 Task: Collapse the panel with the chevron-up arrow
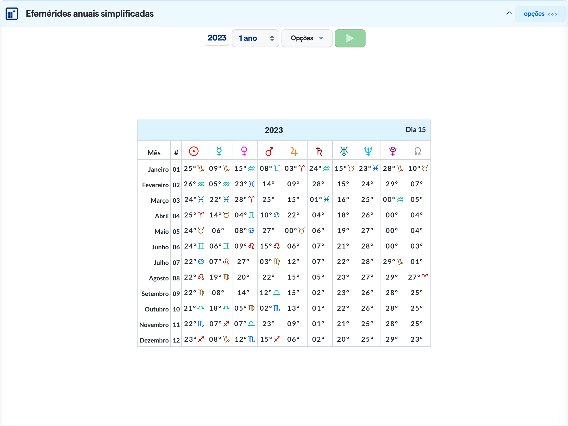point(509,13)
